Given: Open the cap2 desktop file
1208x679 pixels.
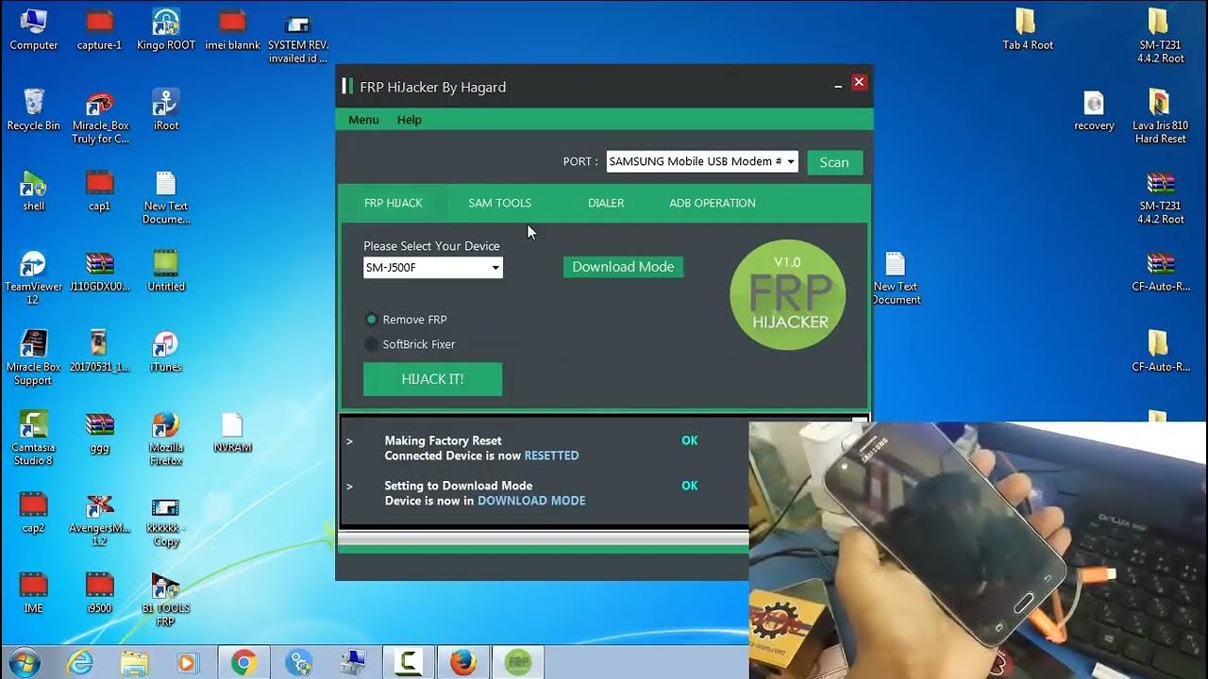Looking at the screenshot, I should click(x=33, y=512).
